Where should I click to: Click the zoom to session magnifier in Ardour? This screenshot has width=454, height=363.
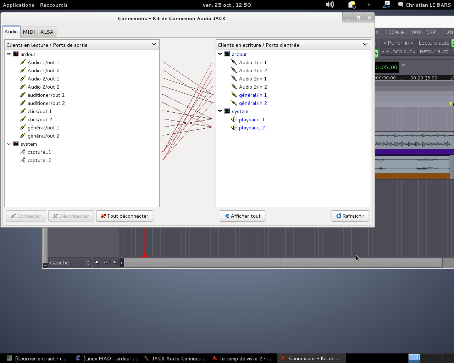[x=115, y=263]
